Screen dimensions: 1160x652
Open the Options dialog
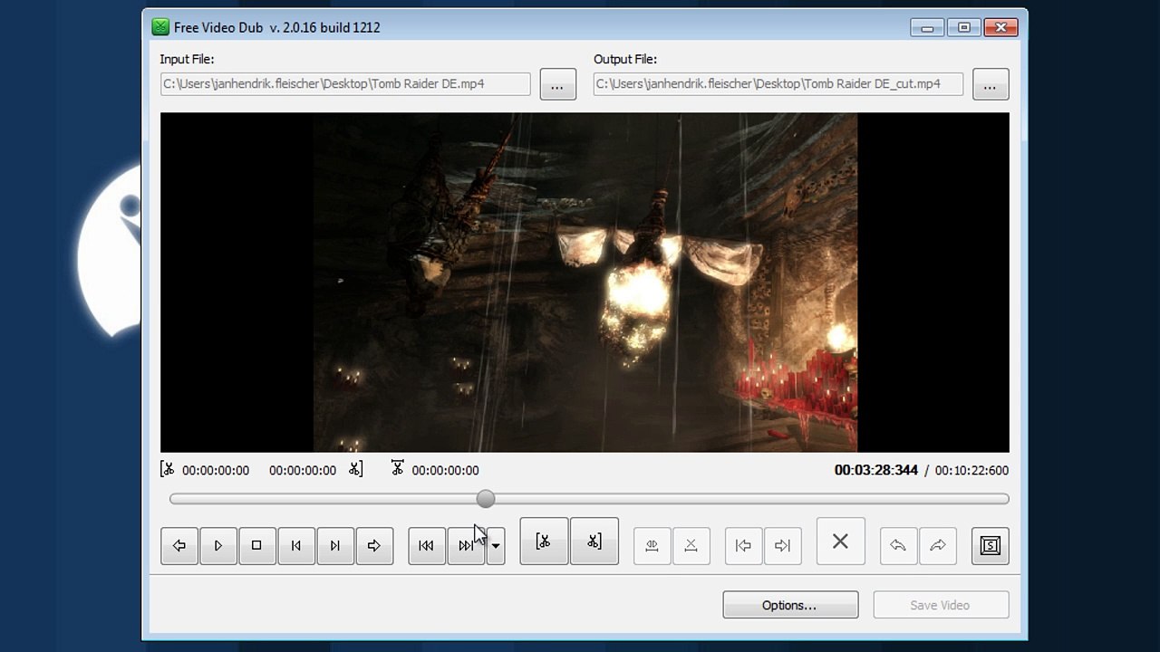(790, 605)
